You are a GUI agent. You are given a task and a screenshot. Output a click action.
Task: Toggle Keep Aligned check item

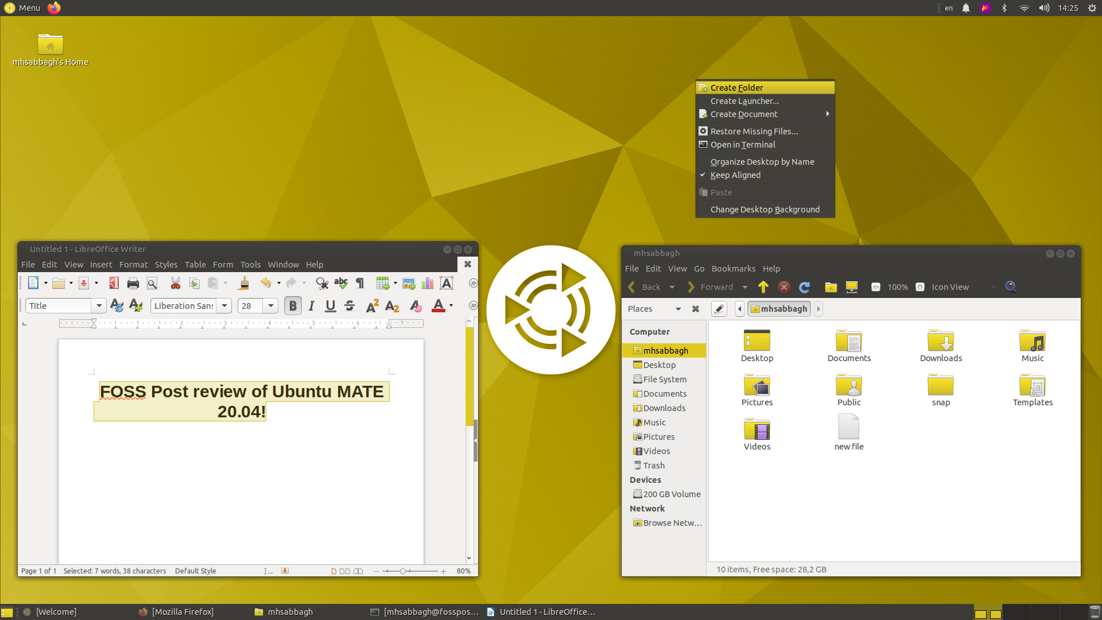[735, 175]
